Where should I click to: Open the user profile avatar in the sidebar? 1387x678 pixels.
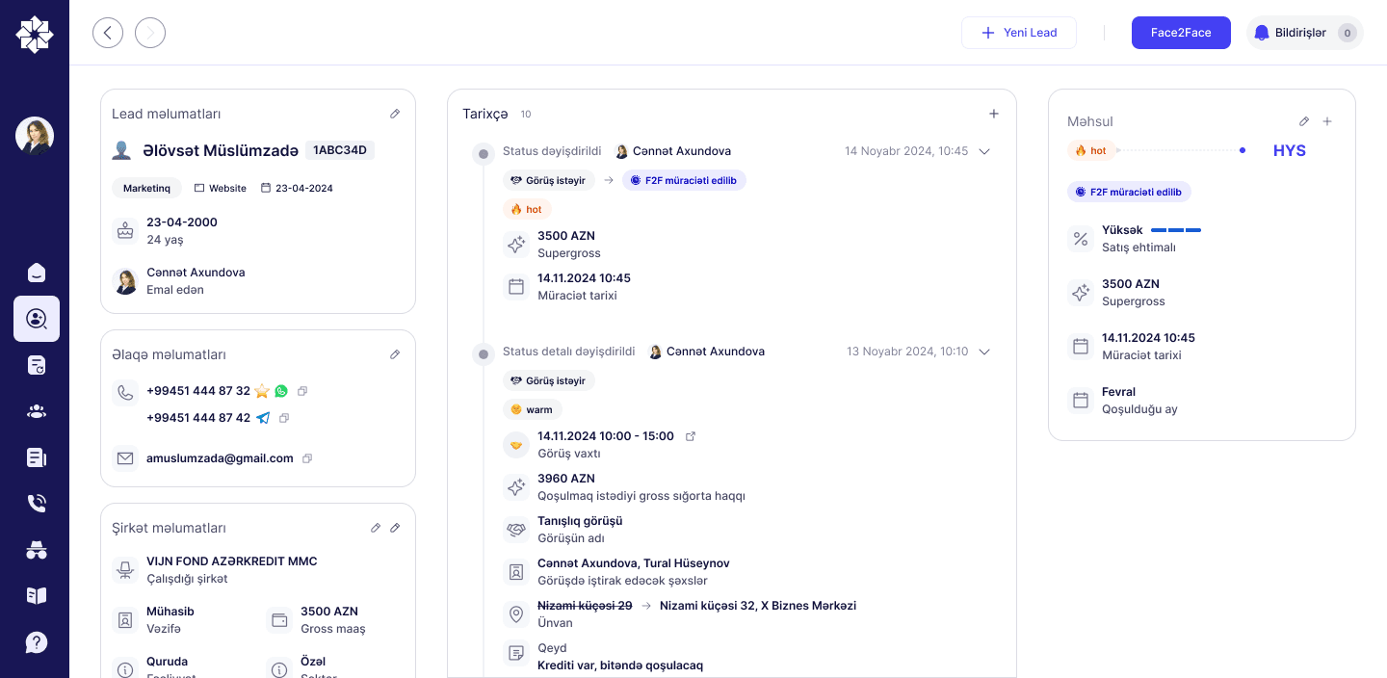[35, 136]
